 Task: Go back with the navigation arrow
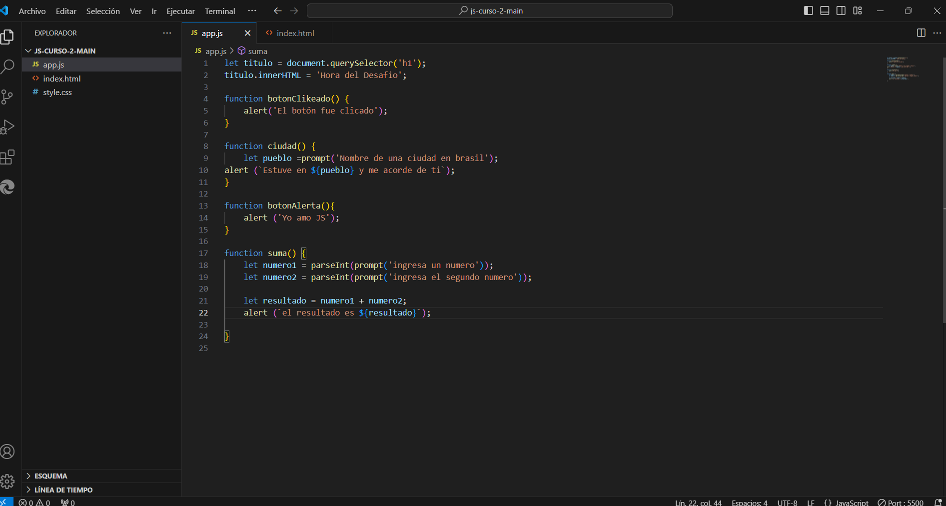tap(278, 11)
